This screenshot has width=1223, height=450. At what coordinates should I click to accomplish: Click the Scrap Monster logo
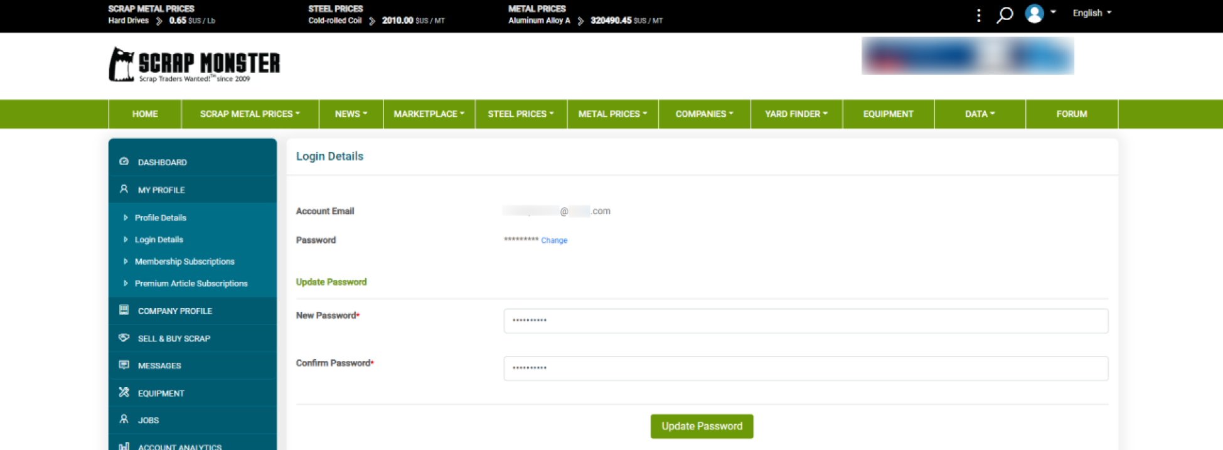(x=195, y=65)
